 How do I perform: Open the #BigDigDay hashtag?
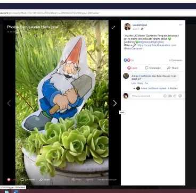pyautogui.click(x=157, y=42)
